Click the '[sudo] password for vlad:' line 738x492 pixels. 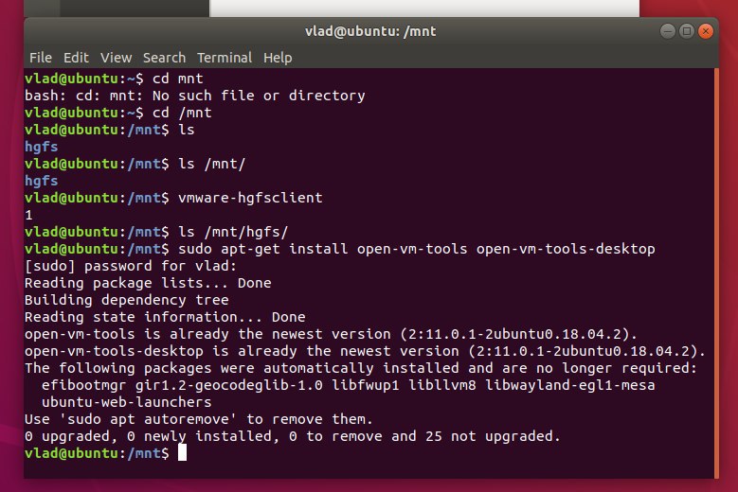tap(131, 266)
